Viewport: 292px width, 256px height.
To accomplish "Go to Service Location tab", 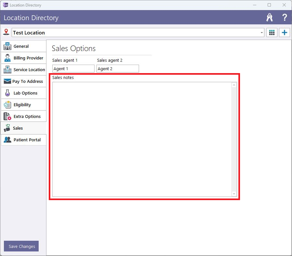I will [x=24, y=70].
